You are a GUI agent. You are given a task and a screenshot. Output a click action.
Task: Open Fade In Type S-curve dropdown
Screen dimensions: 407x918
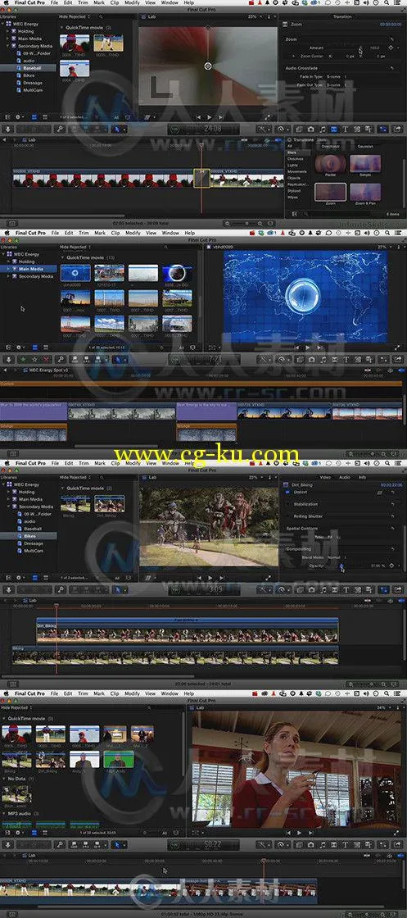337,77
